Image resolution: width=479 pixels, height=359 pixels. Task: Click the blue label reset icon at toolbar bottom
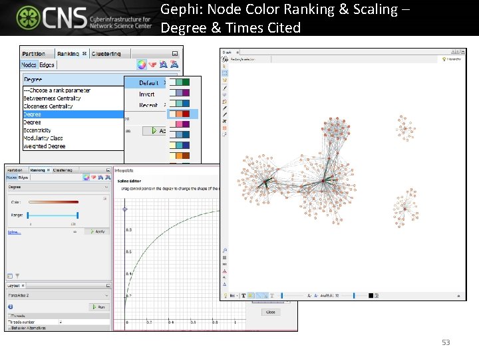point(225,285)
